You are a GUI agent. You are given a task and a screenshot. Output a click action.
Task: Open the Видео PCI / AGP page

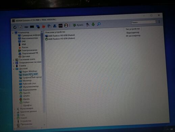30,74
